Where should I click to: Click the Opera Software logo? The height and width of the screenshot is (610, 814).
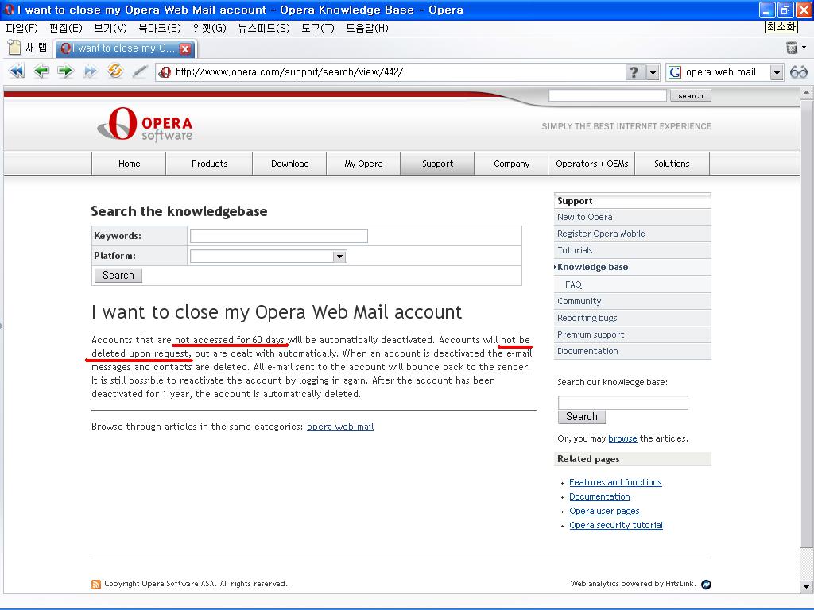[145, 124]
